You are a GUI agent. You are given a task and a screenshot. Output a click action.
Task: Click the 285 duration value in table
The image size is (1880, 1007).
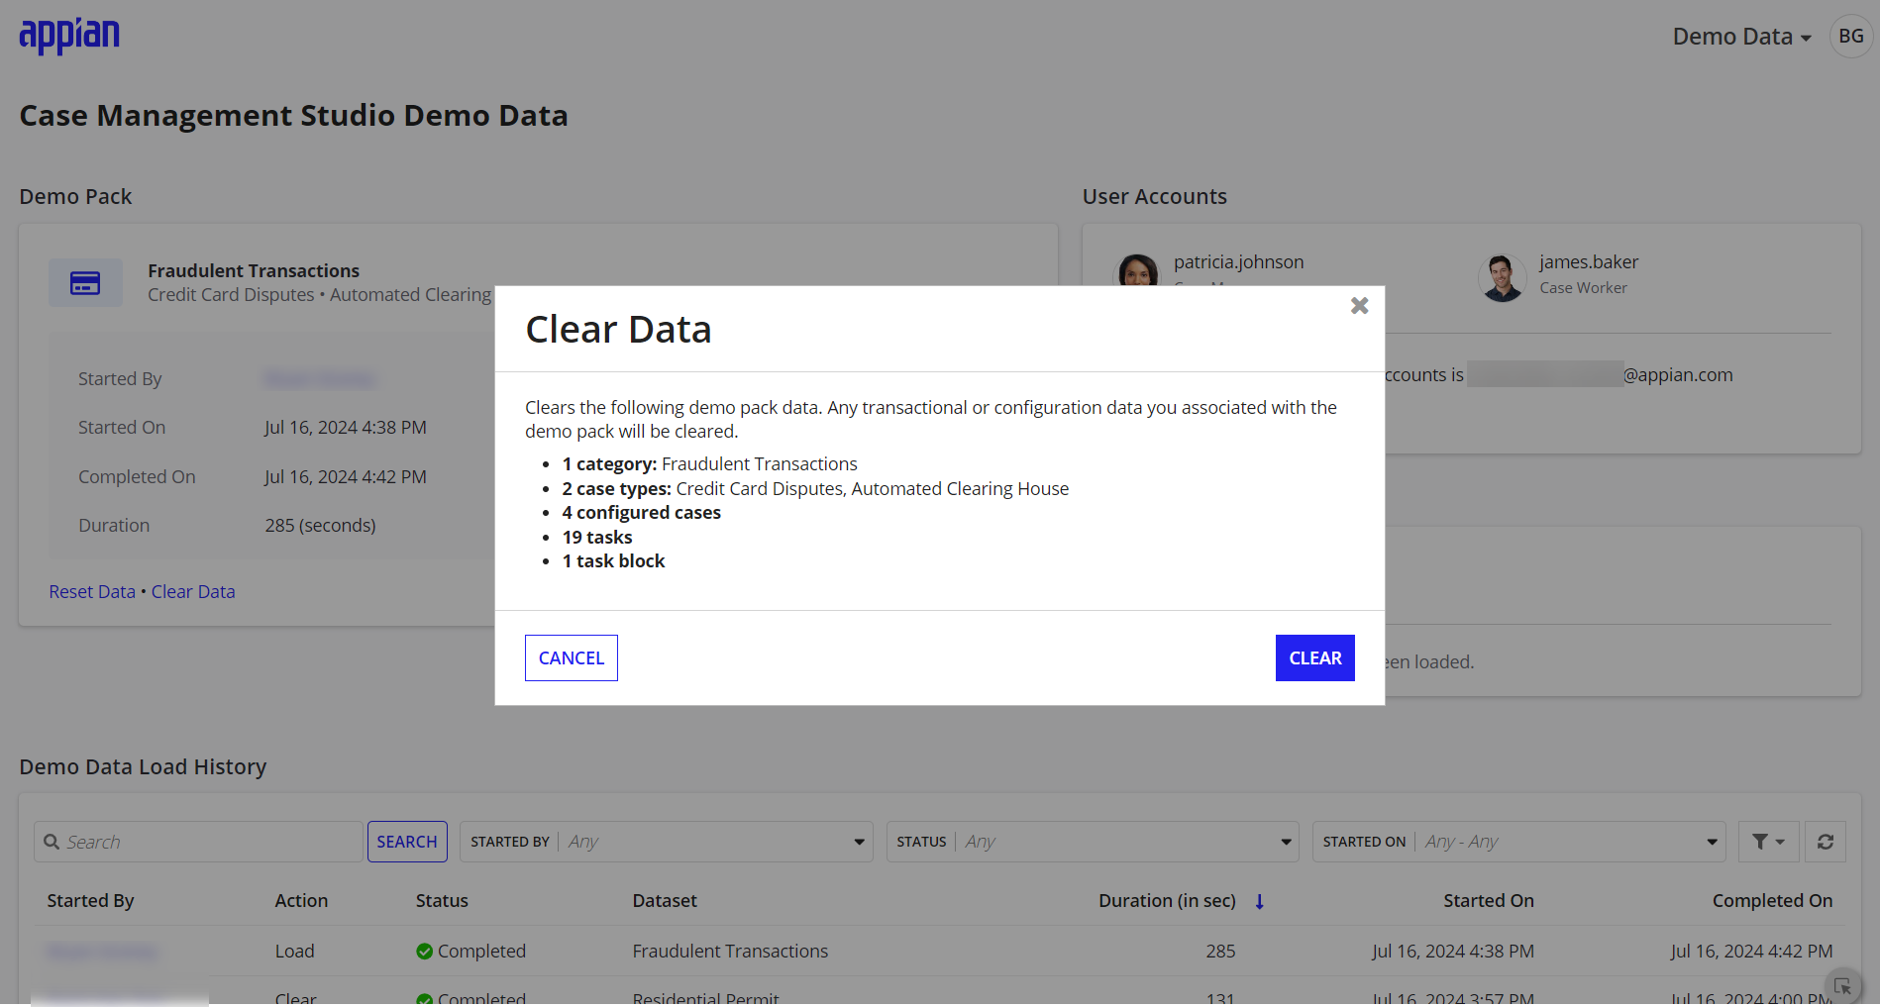(1220, 952)
